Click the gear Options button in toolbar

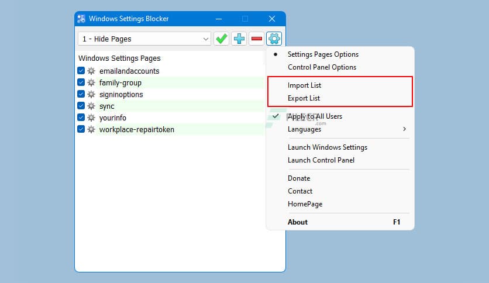pos(274,39)
